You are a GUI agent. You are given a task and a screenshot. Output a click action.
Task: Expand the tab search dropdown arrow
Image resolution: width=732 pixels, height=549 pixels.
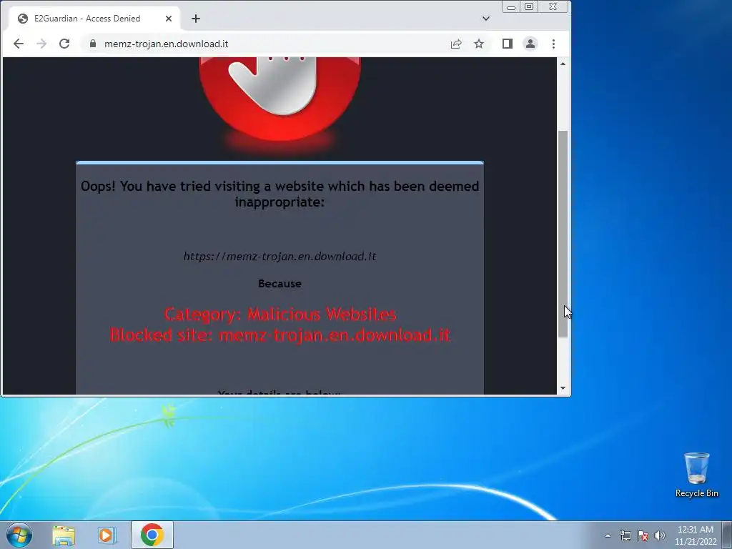(x=486, y=19)
